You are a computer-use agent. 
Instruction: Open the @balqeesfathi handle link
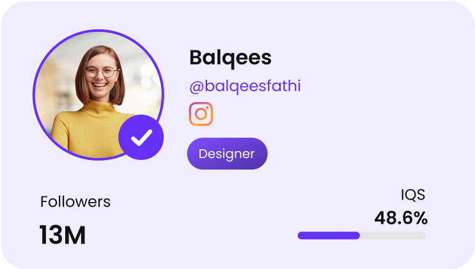pyautogui.click(x=245, y=86)
